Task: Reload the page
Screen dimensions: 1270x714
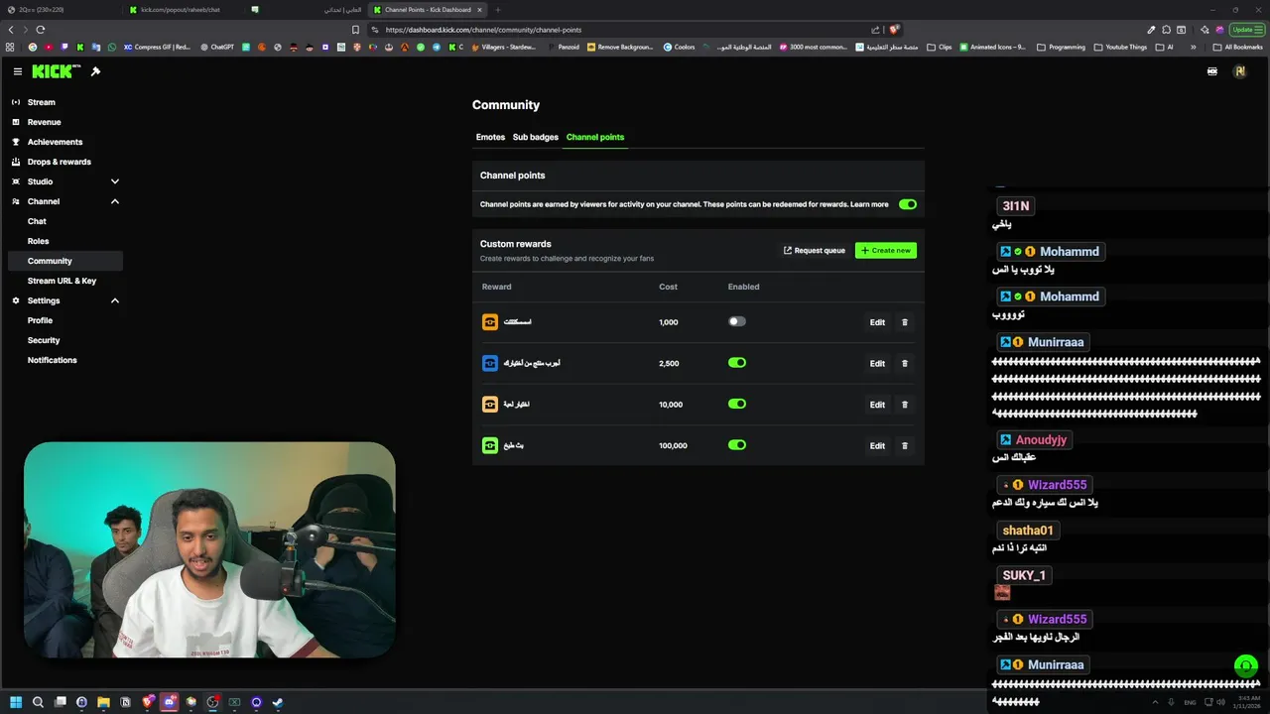Action: pyautogui.click(x=41, y=30)
